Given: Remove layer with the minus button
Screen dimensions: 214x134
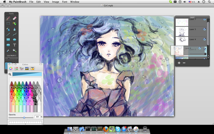Looking at the screenshot, I should coord(184,63).
